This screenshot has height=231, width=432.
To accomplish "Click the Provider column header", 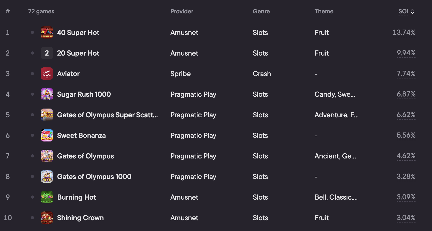I will [182, 11].
